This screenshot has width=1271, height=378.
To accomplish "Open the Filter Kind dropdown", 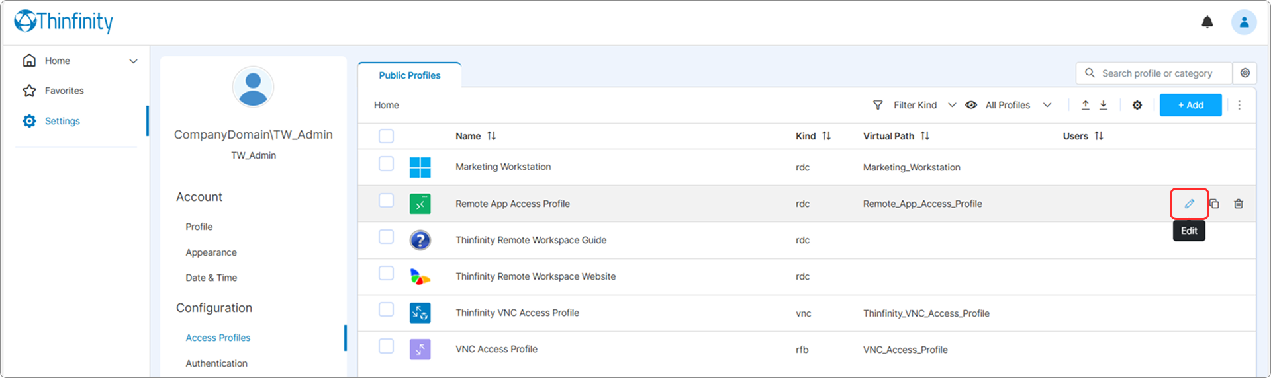I will [924, 105].
